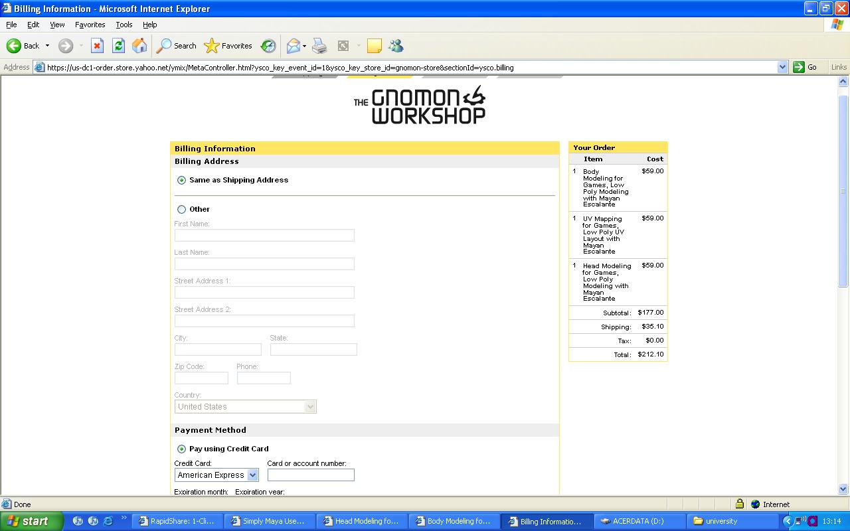Open the Credit Card type dropdown

216,475
